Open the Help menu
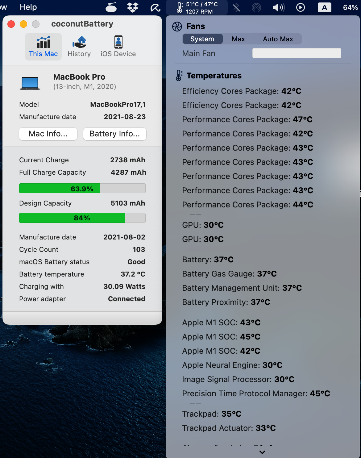This screenshot has width=361, height=458. pos(28,7)
